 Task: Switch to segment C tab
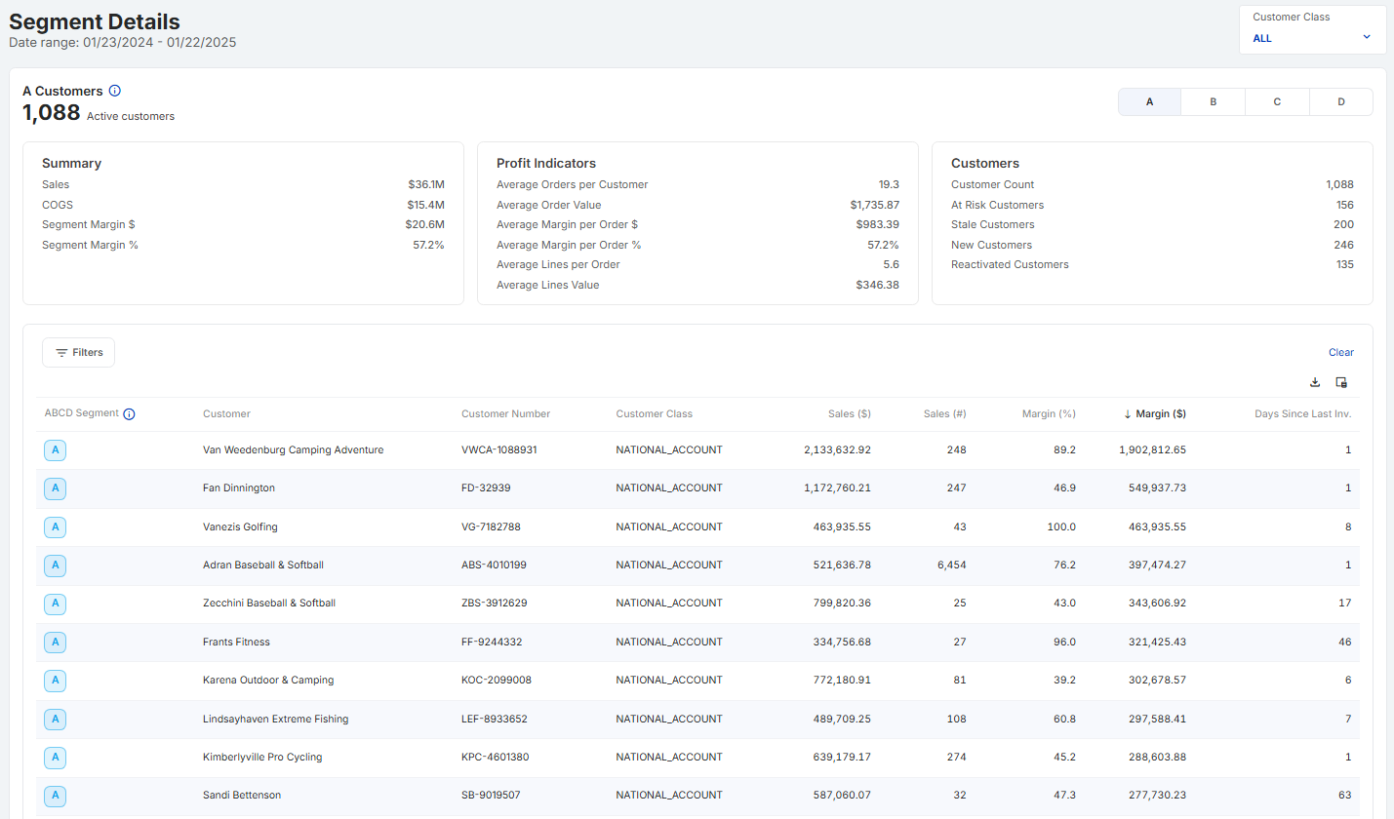pos(1277,101)
